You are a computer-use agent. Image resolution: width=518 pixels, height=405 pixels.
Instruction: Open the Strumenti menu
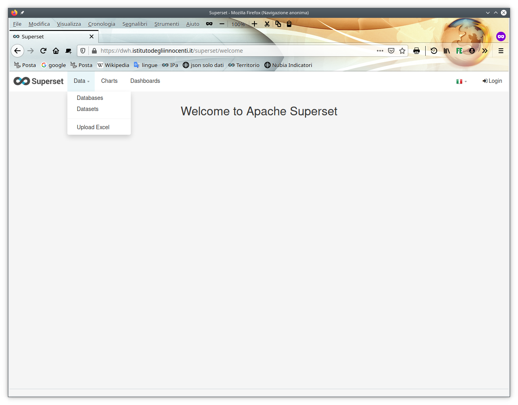click(x=166, y=24)
